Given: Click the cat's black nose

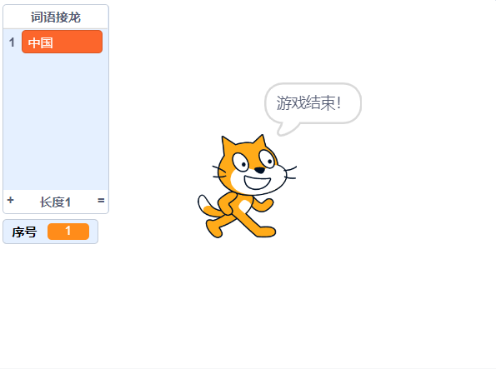Looking at the screenshot, I should pos(260,171).
